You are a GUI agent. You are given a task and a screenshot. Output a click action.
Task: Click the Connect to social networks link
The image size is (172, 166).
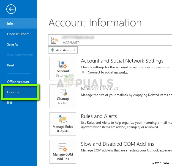pos(108,72)
